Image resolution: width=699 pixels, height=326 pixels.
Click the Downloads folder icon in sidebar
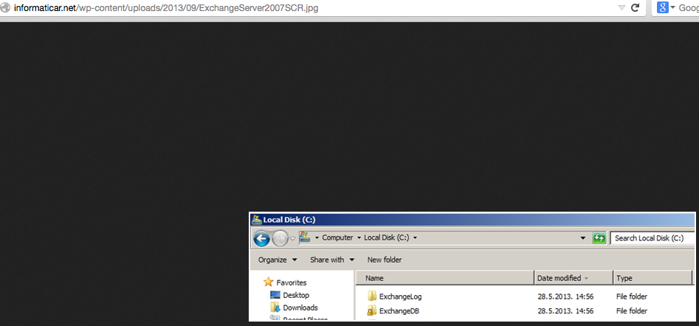tap(275, 308)
